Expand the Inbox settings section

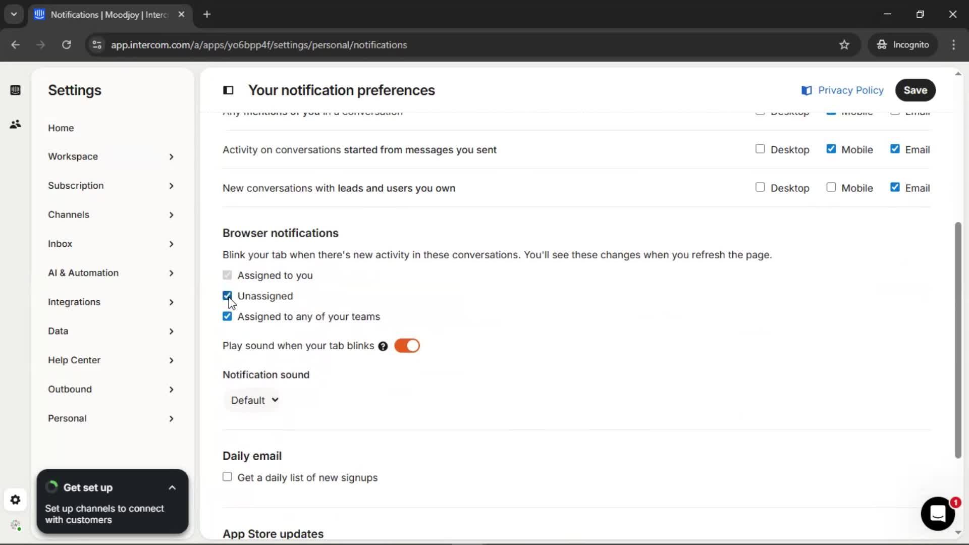[x=111, y=244]
